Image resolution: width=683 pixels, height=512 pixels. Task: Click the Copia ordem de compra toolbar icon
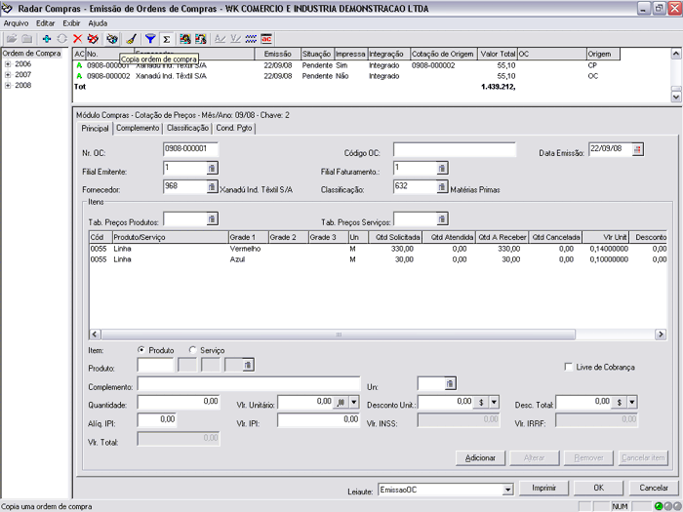coord(112,38)
